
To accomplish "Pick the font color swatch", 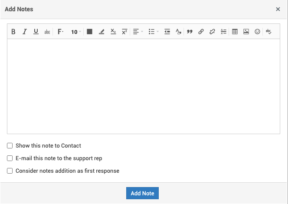I will 90,32.
